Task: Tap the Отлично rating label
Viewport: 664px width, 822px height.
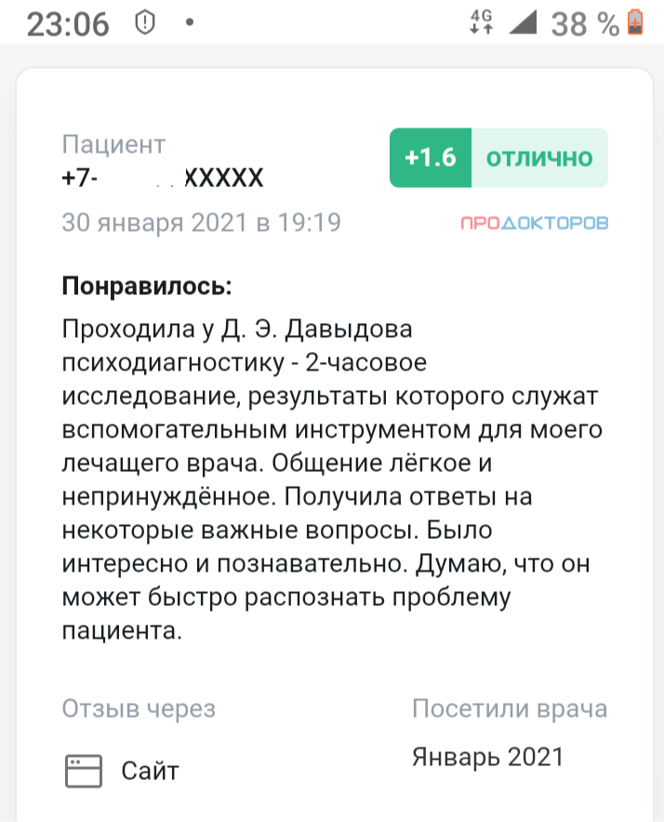Action: (x=539, y=157)
